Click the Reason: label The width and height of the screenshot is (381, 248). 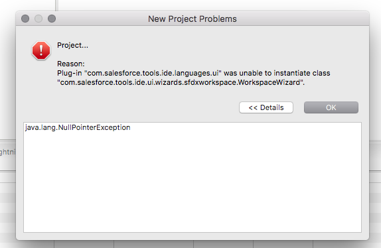coord(71,64)
